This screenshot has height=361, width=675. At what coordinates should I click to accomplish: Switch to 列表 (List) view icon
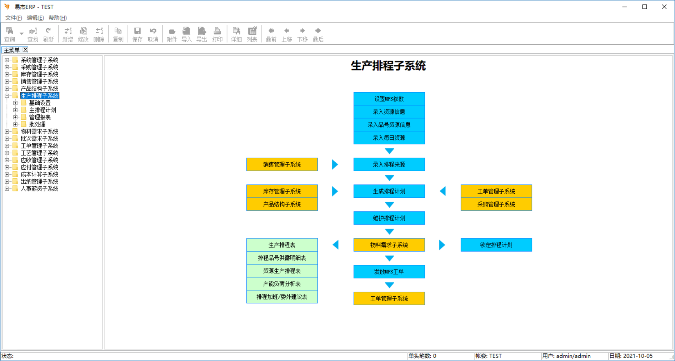(252, 34)
